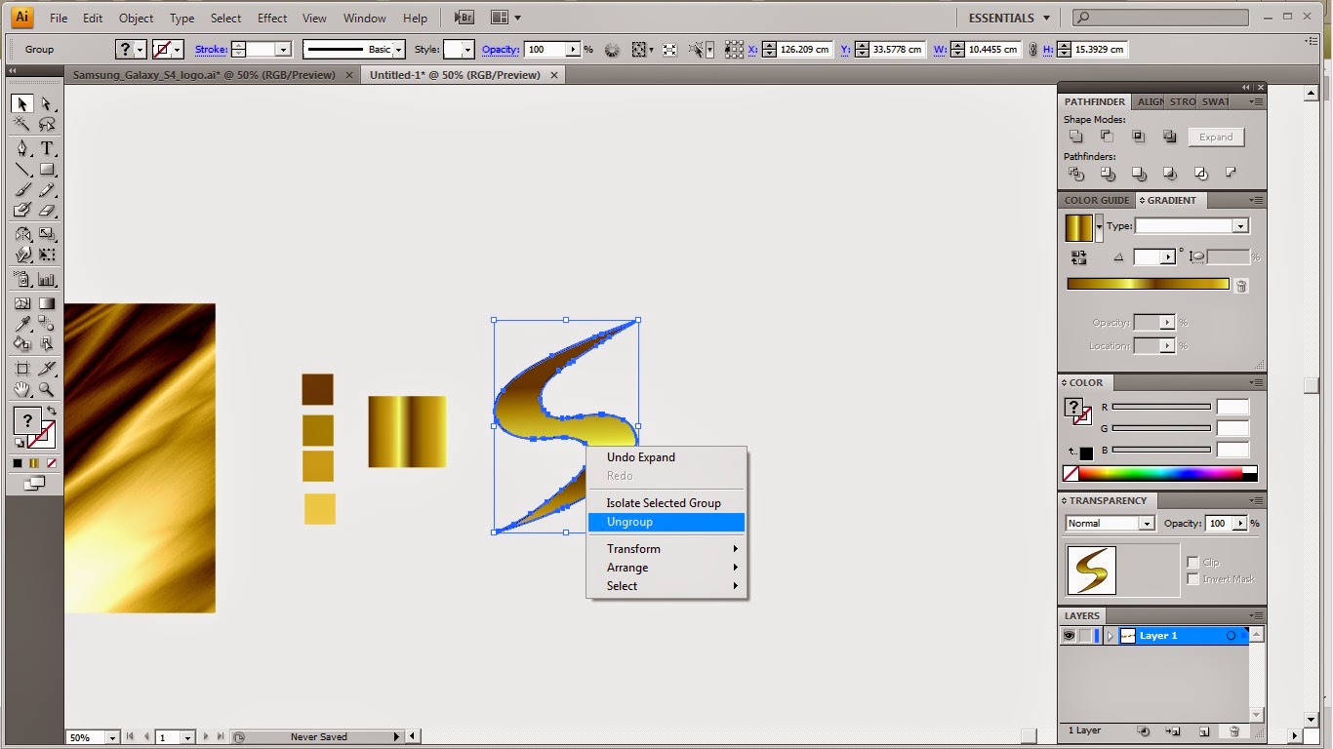Image resolution: width=1333 pixels, height=749 pixels.
Task: Select the Paintbrush tool
Action: [22, 190]
